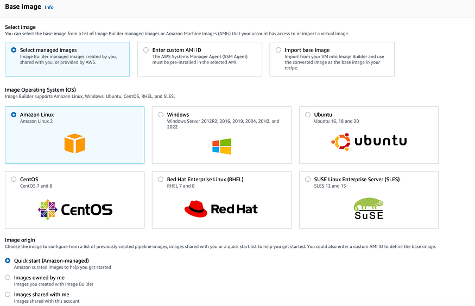
Task: Click the 'Base image' section title
Action: pyautogui.click(x=23, y=7)
